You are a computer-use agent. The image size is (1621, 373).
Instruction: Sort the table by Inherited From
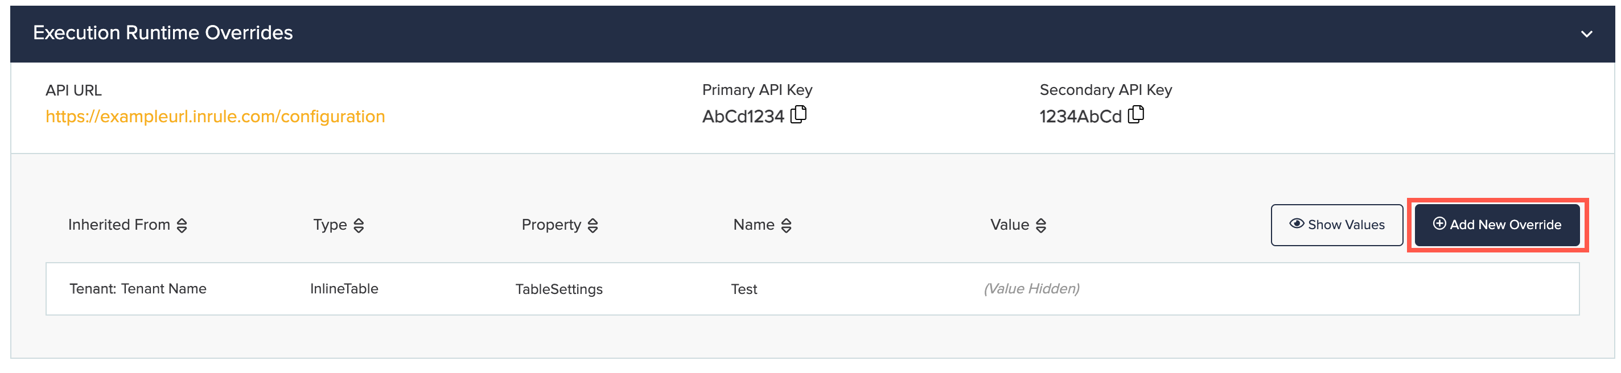click(182, 225)
